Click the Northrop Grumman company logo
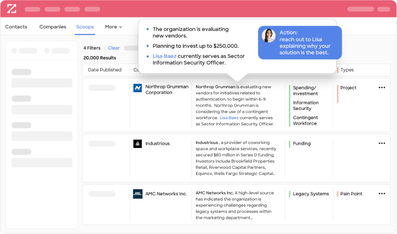This screenshot has width=397, height=234. tap(137, 88)
